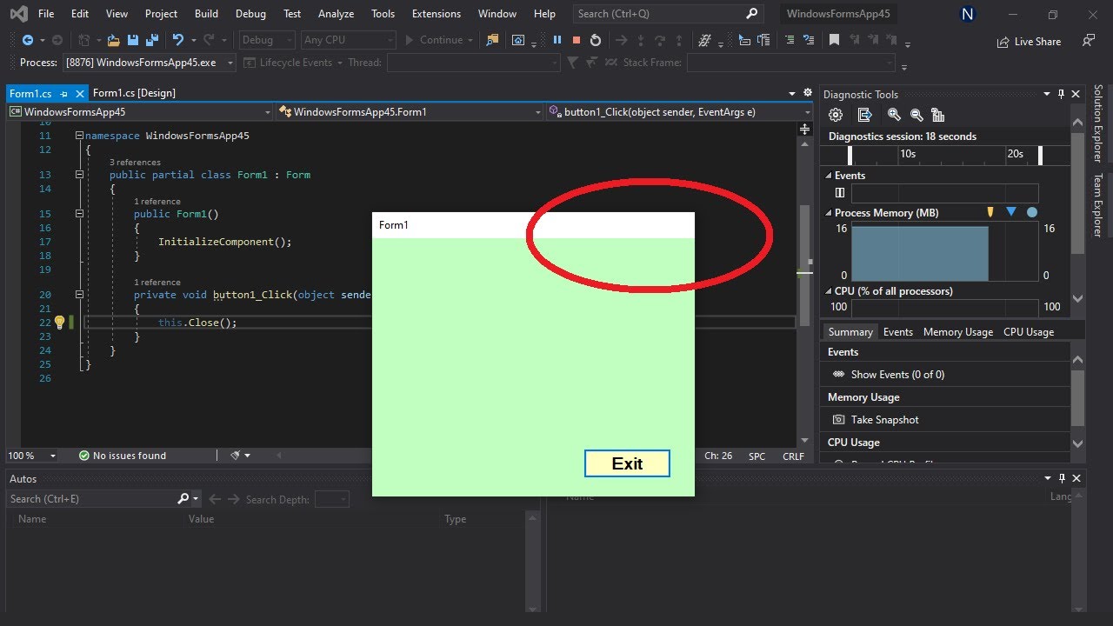Open the Team Explorer side tab
The image size is (1113, 626).
pos(1098,205)
